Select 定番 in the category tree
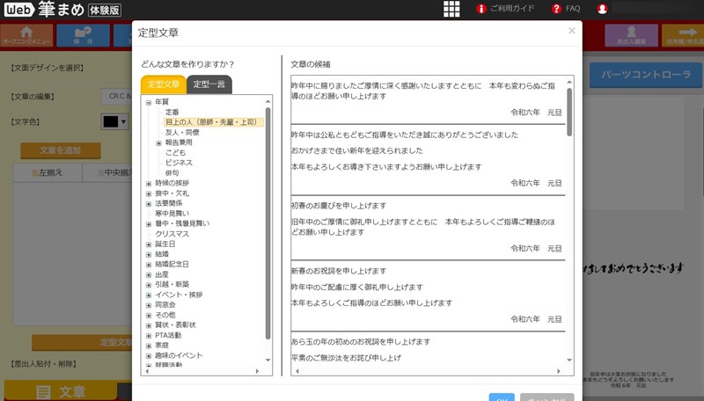 [x=172, y=113]
